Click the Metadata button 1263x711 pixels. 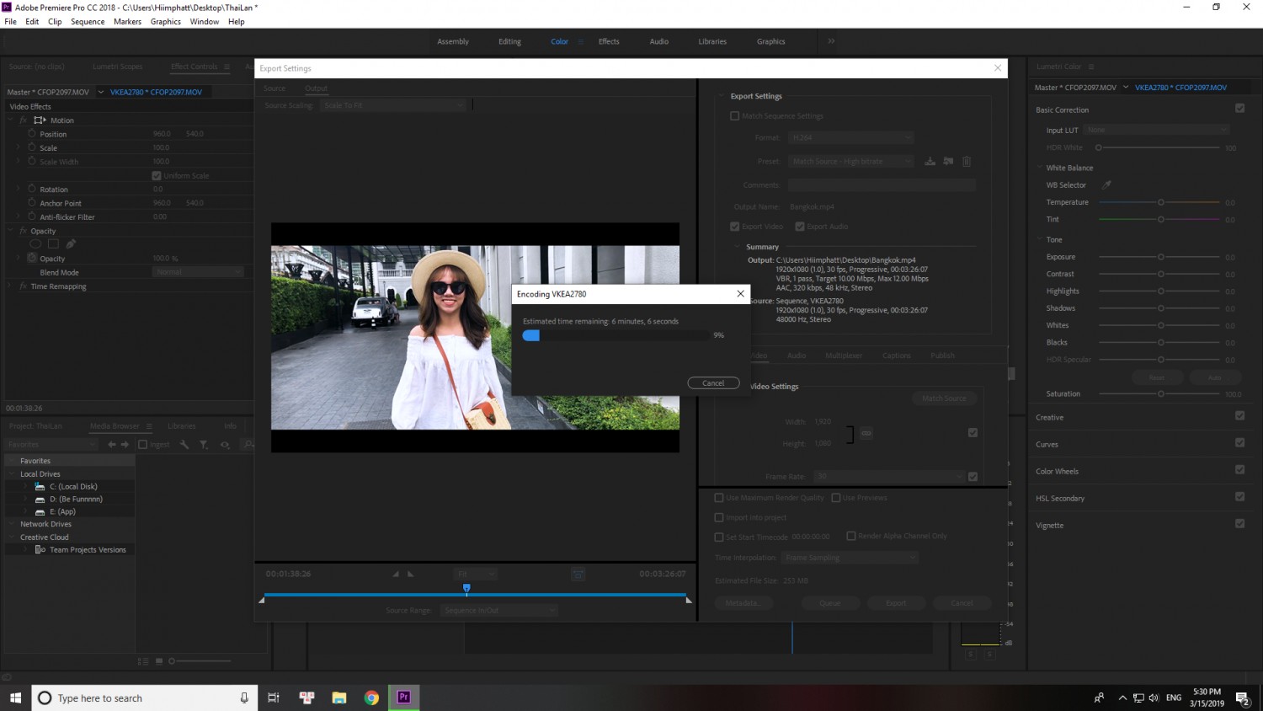click(742, 603)
